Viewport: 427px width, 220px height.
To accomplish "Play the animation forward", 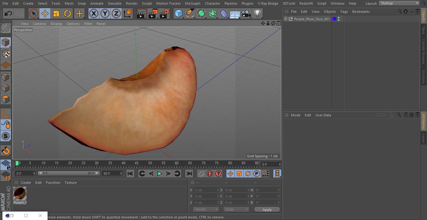I will click(x=159, y=174).
